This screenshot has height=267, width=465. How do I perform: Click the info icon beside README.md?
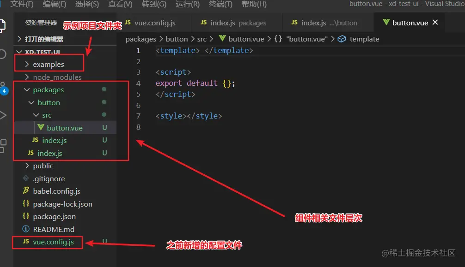point(26,229)
